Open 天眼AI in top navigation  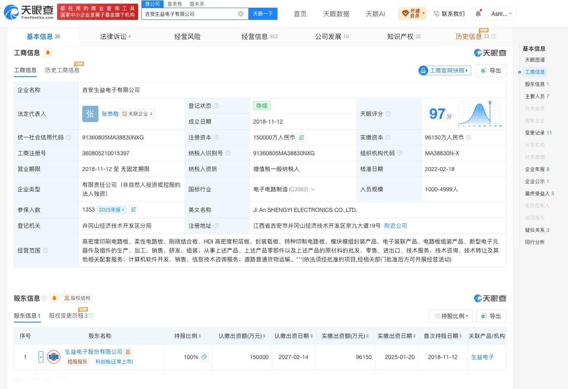(x=375, y=14)
